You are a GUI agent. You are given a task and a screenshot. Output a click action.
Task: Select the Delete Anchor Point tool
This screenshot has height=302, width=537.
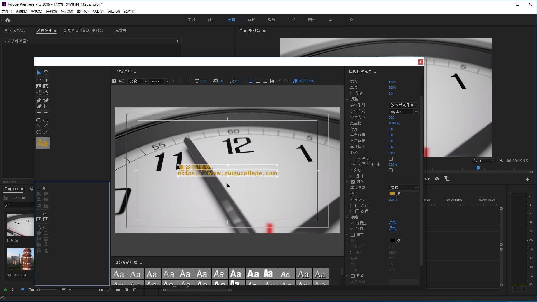46,101
